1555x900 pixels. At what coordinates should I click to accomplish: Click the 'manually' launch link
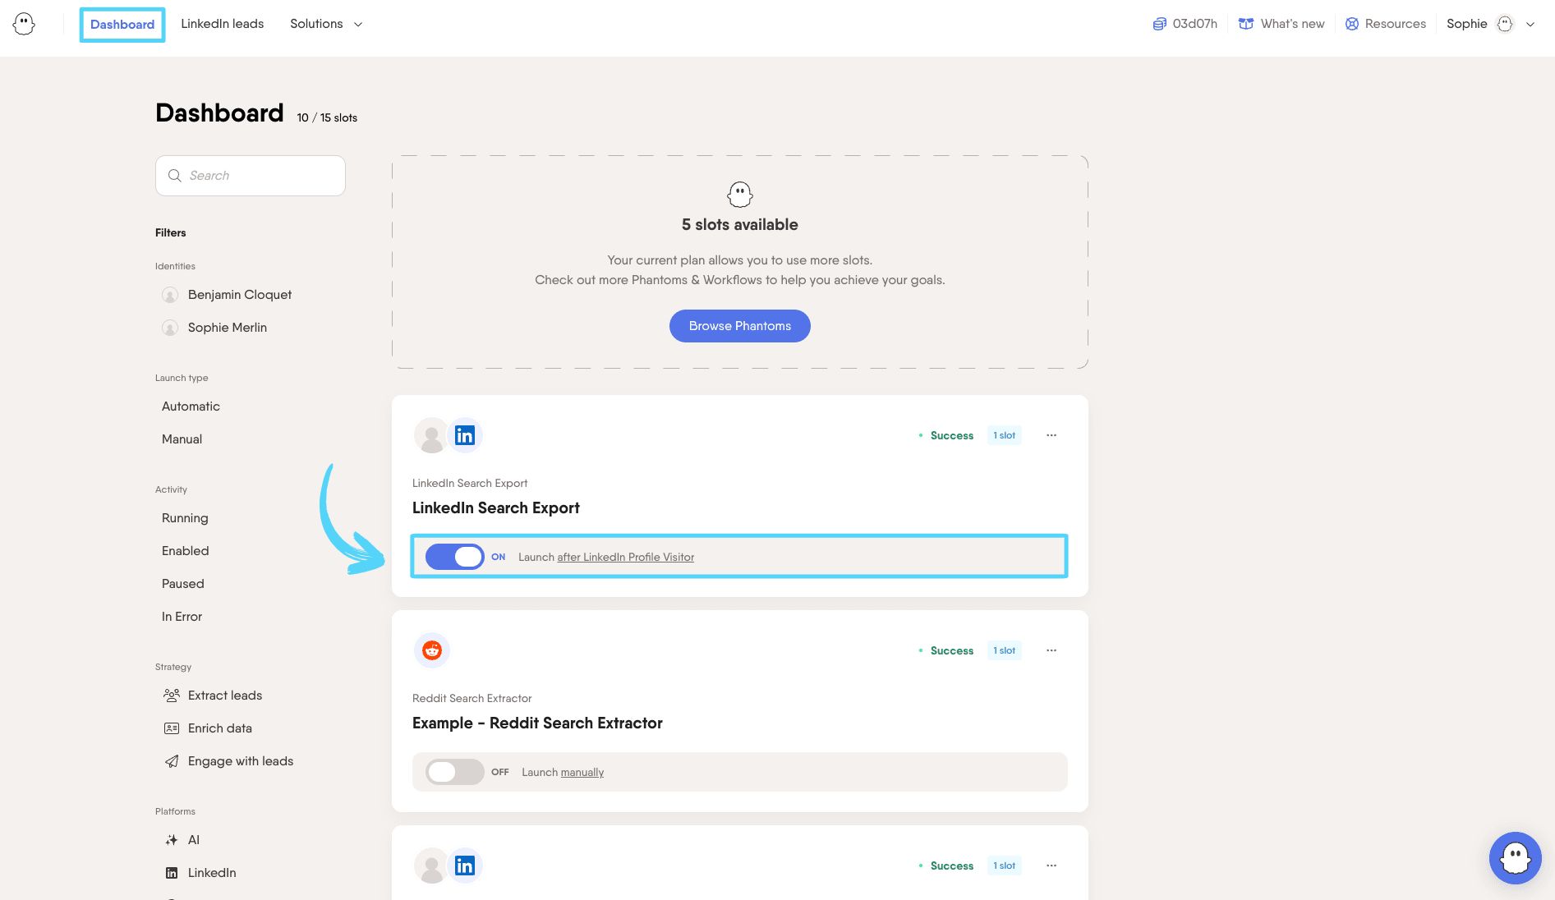point(582,773)
